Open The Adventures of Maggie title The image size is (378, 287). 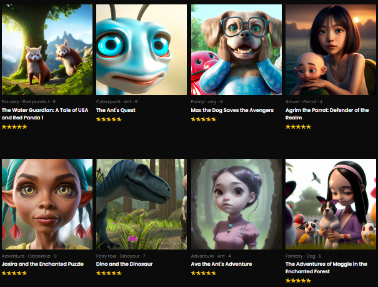tap(326, 268)
